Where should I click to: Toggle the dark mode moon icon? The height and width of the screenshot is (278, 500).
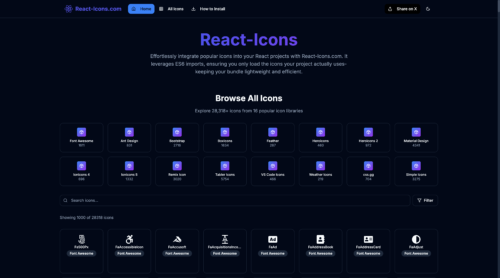[428, 9]
